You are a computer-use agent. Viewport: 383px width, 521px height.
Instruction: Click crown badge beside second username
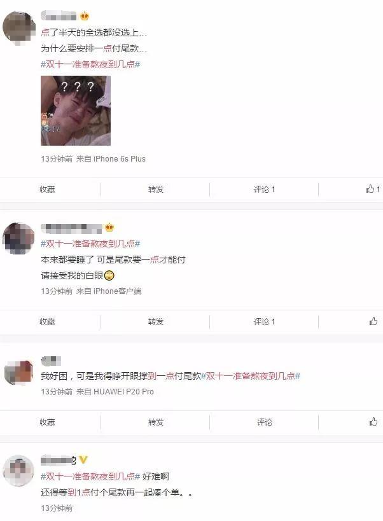click(109, 228)
